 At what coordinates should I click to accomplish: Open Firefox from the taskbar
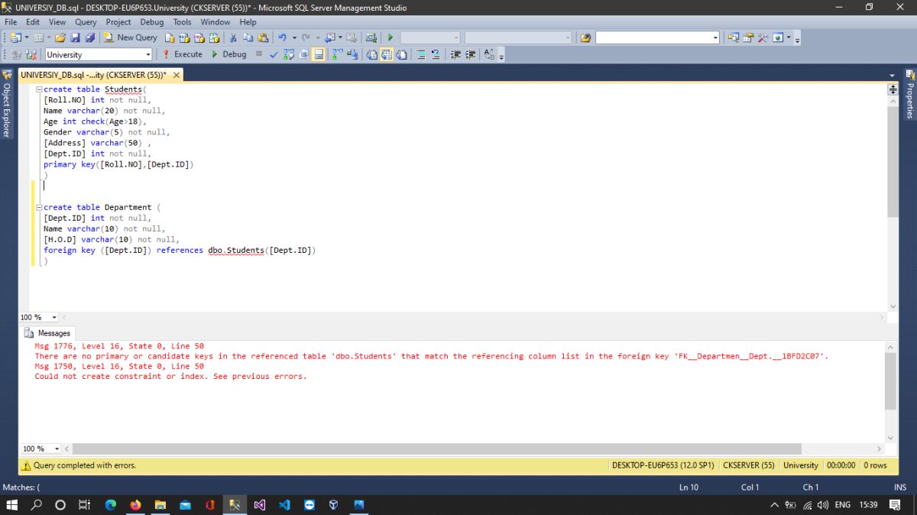tap(136, 505)
